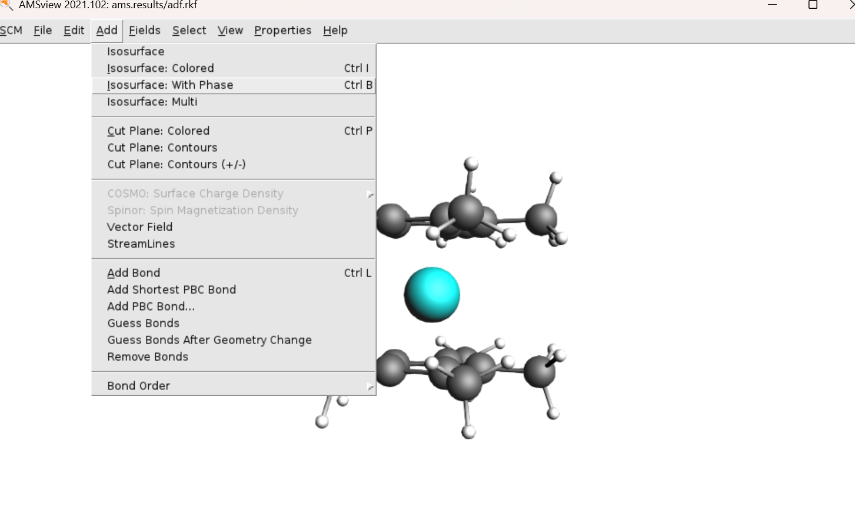Add a Vector Field visualization
The height and width of the screenshot is (530, 855).
(x=234, y=227)
